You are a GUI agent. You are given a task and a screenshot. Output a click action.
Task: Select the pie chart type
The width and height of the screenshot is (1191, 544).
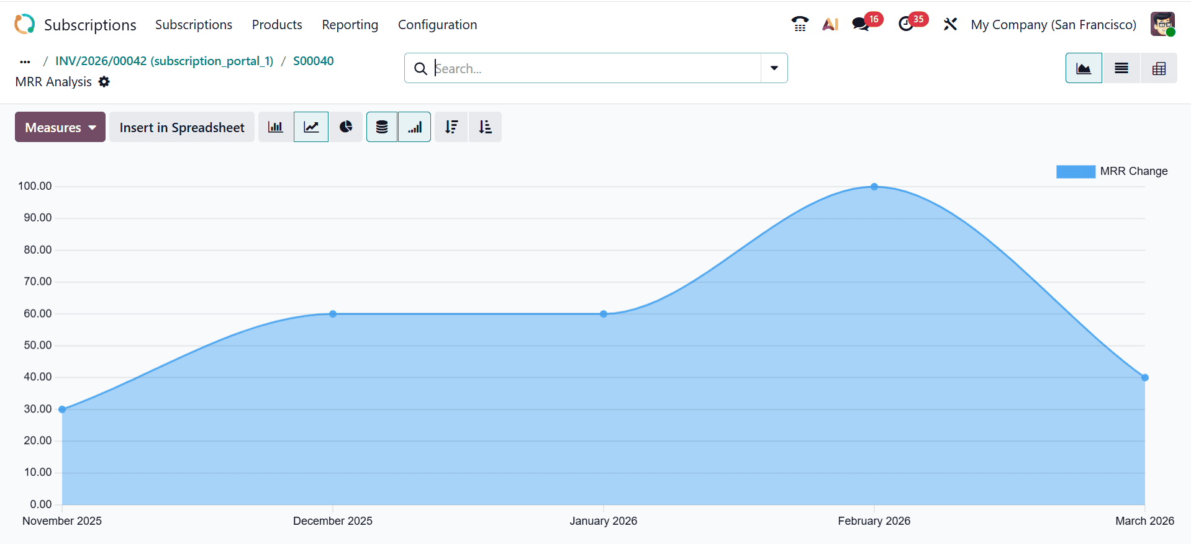click(x=346, y=127)
